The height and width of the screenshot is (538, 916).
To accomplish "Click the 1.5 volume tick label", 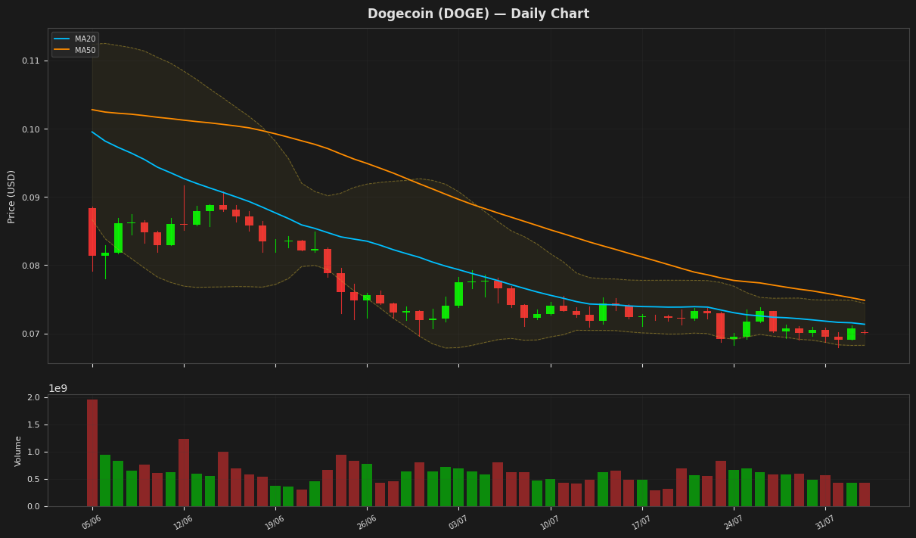I will tap(34, 424).
